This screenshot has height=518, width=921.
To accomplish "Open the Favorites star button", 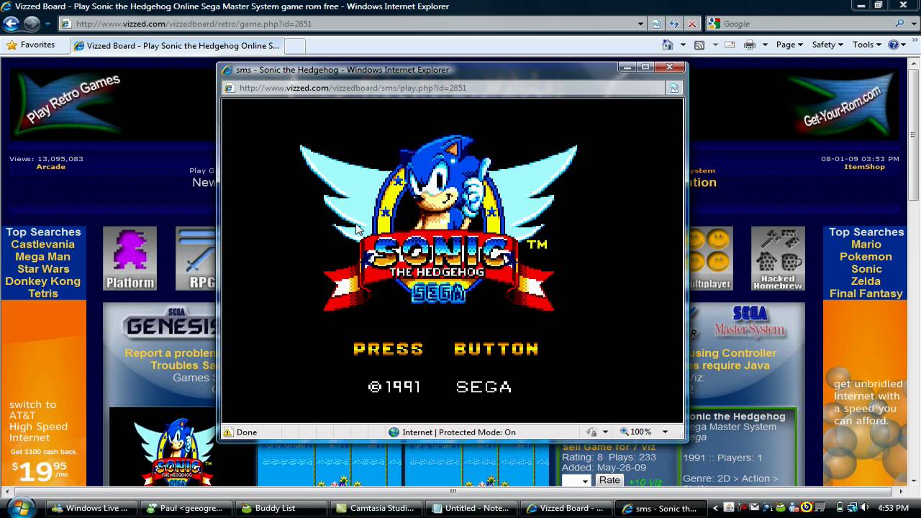I will point(30,45).
